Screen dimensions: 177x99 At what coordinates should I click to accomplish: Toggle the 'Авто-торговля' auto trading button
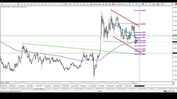click(118, 4)
